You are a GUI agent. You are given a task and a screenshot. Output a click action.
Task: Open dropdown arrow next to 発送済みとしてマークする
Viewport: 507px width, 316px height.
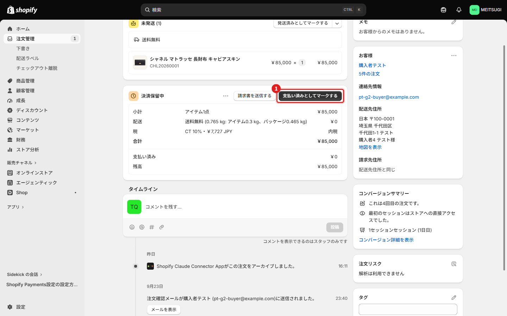point(337,24)
